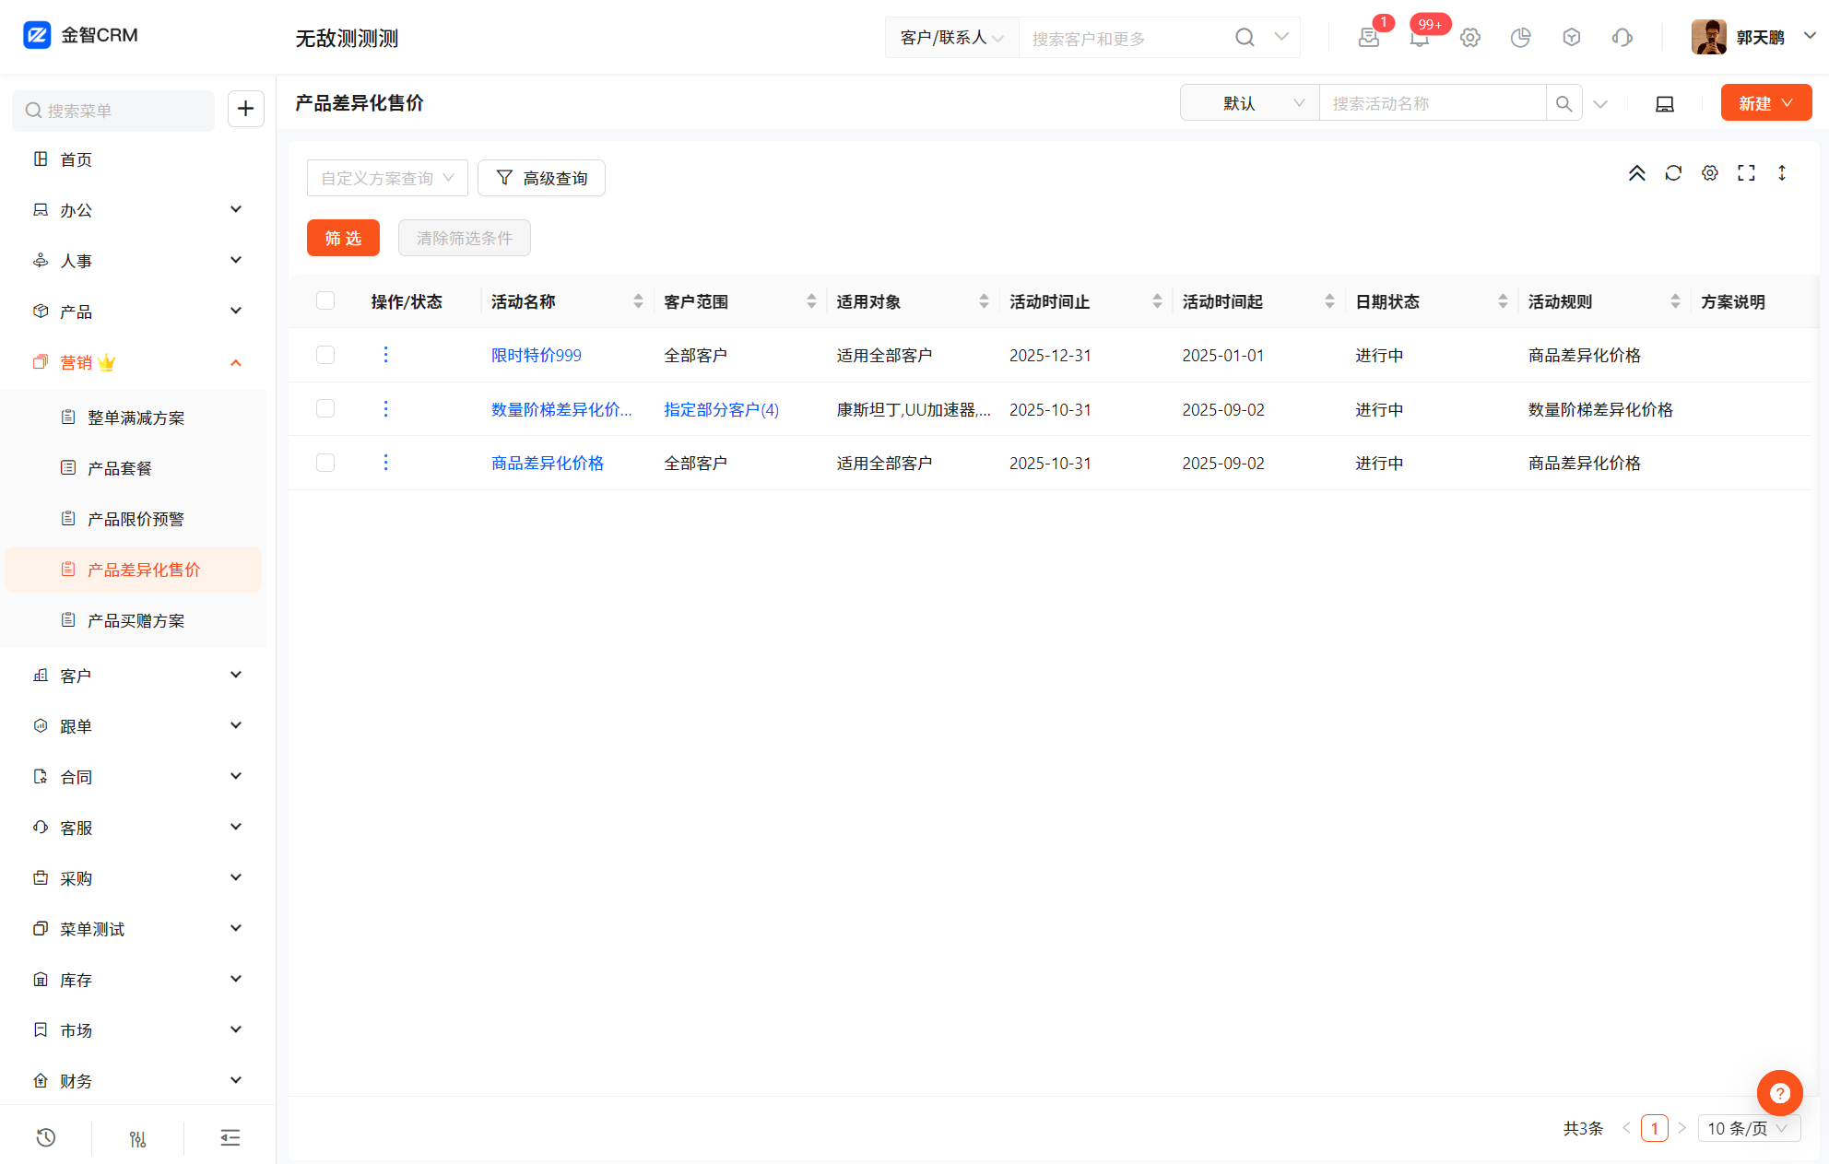Open the 自定义方案查询 dropdown
This screenshot has width=1829, height=1164.
[387, 178]
